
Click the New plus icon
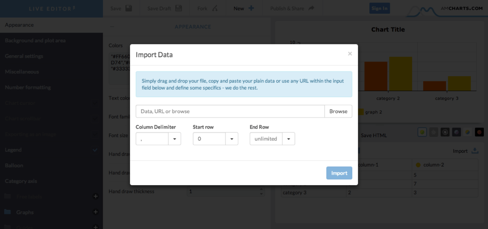coord(251,9)
